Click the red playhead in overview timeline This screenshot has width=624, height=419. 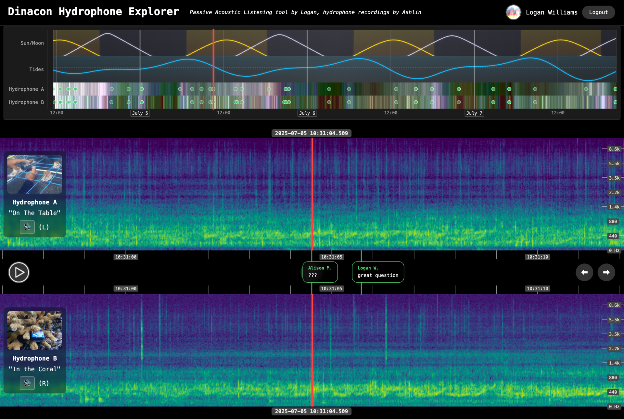214,69
